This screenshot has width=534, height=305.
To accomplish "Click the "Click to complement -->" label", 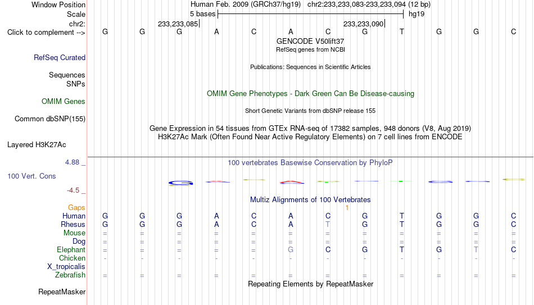I will [46, 33].
